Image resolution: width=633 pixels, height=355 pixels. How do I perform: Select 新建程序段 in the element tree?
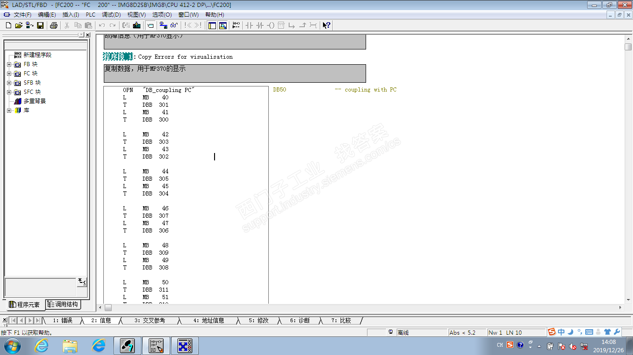point(37,55)
